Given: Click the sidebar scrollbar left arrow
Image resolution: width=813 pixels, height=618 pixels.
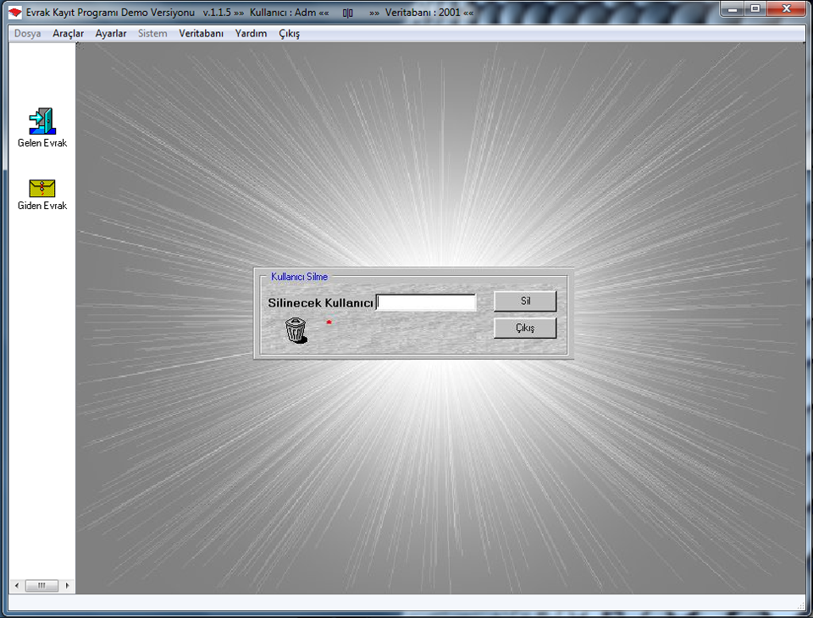Looking at the screenshot, I should click(x=17, y=585).
